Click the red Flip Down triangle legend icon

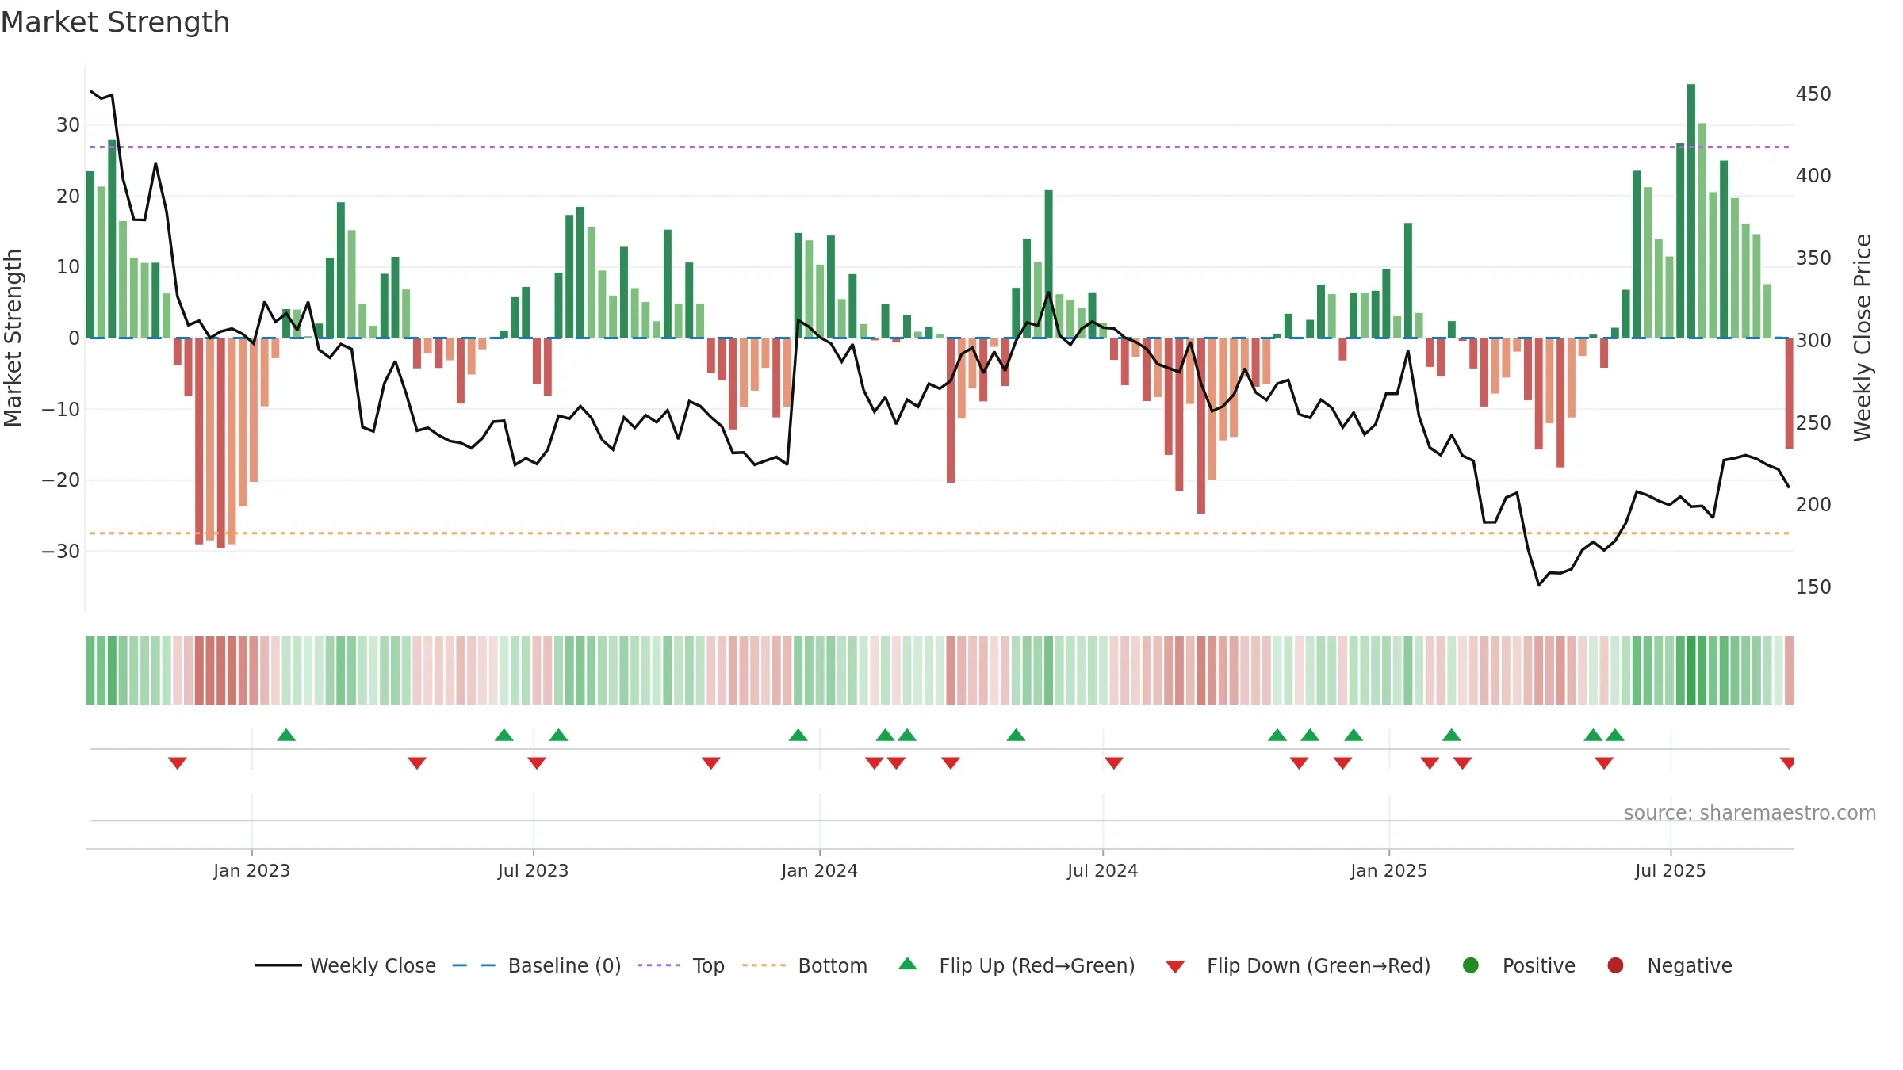click(x=1176, y=967)
